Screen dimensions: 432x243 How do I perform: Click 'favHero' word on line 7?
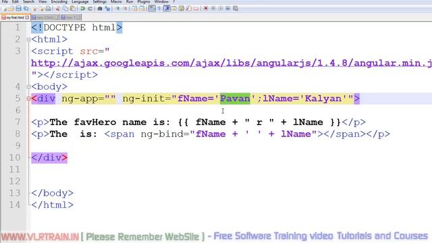pyautogui.click(x=95, y=122)
